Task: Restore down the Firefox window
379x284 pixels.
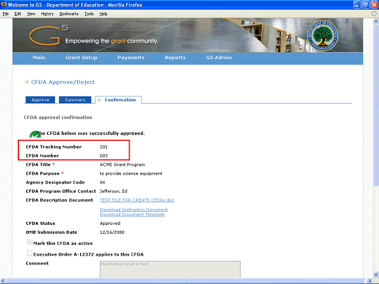Action: [x=365, y=5]
